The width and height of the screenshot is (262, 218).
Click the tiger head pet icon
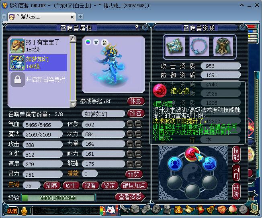point(178,209)
